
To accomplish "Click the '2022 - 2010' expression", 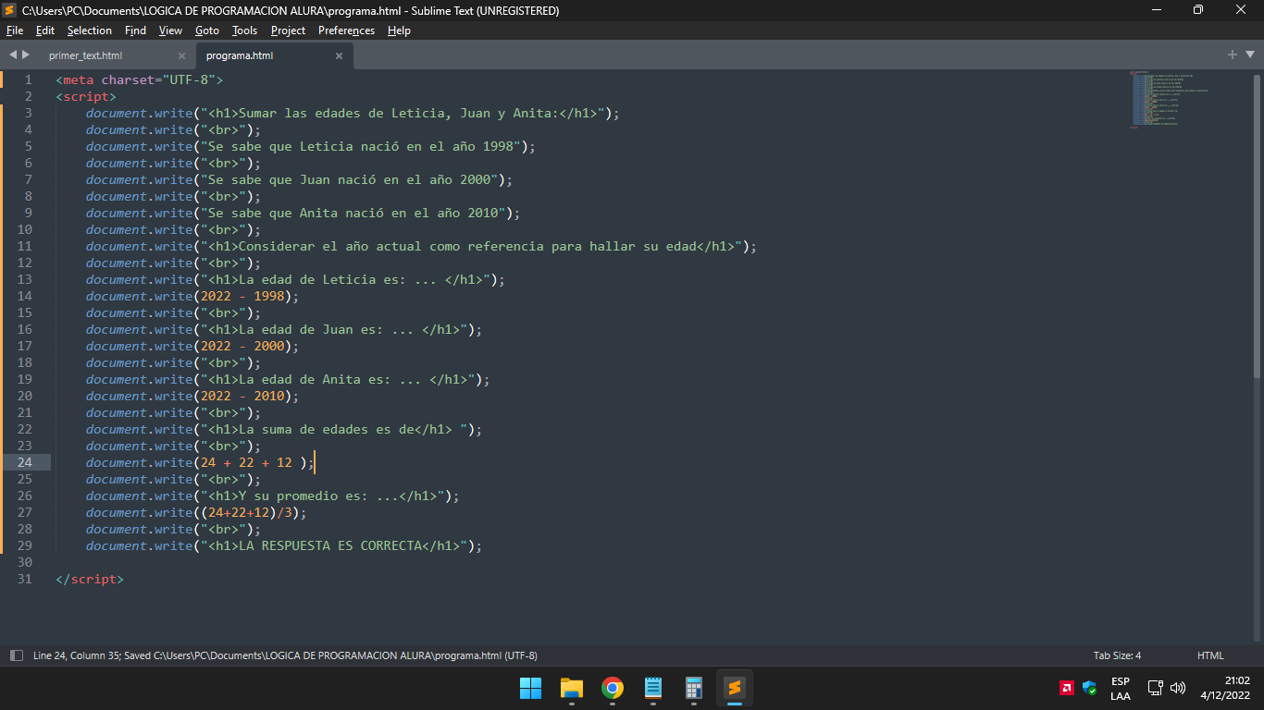I will click(242, 396).
